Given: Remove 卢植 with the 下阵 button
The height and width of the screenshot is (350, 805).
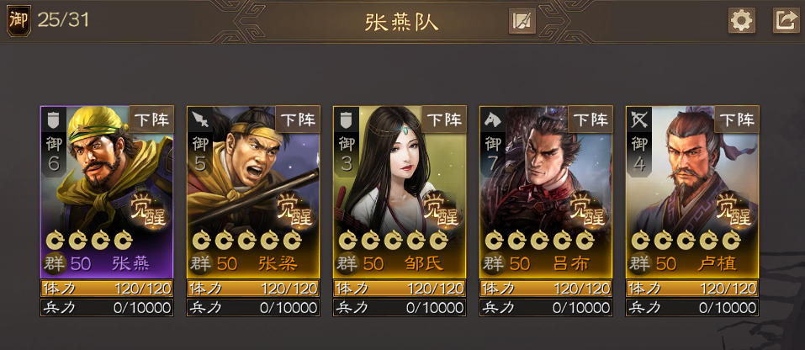Looking at the screenshot, I should click(x=737, y=119).
